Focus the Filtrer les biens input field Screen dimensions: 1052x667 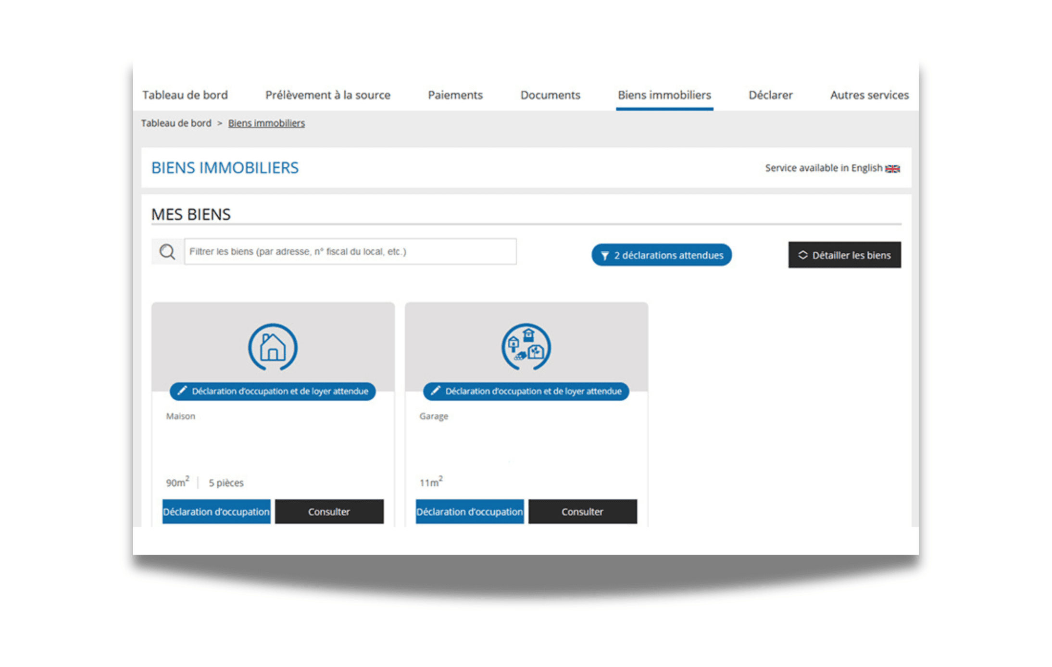tap(350, 251)
